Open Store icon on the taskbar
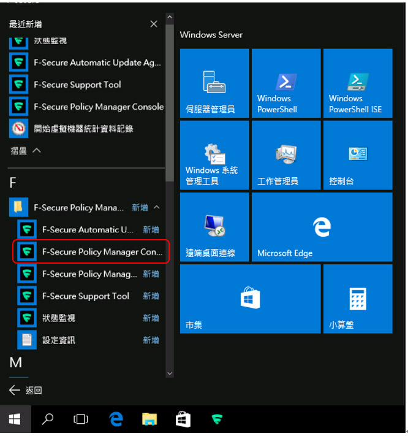The height and width of the screenshot is (436, 408). click(x=183, y=419)
